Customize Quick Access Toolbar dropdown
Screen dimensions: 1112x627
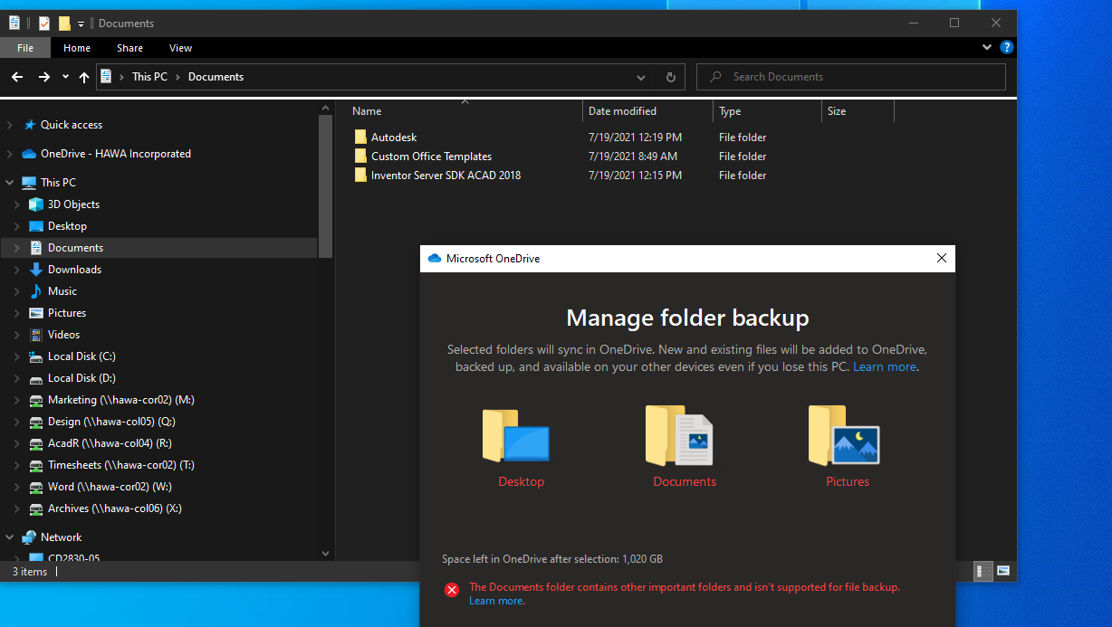click(x=81, y=24)
